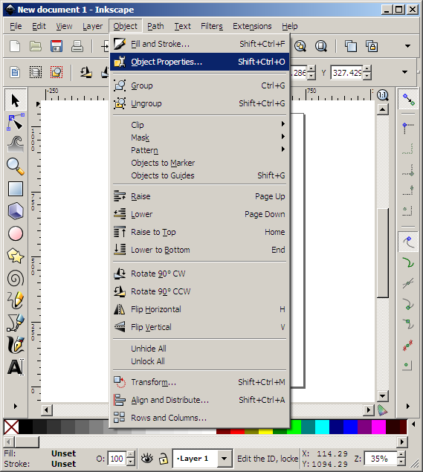Expand the toolbox overflow arrow

coord(16,406)
